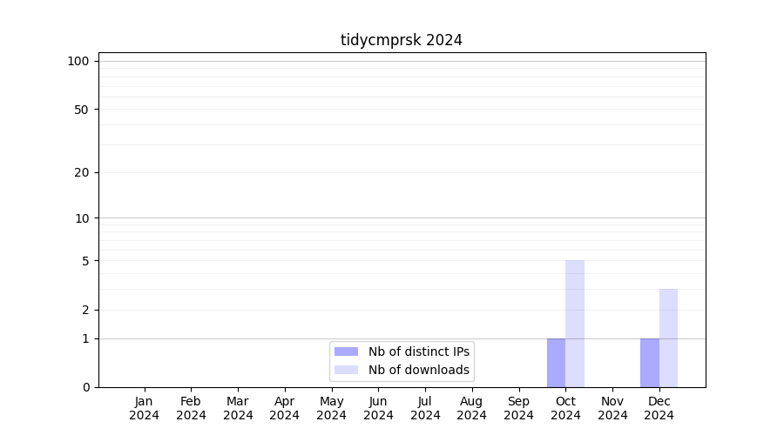Screen dimensions: 784x435
Task: Select the Nb of distinct IPs legend swatch
Action: [x=346, y=351]
